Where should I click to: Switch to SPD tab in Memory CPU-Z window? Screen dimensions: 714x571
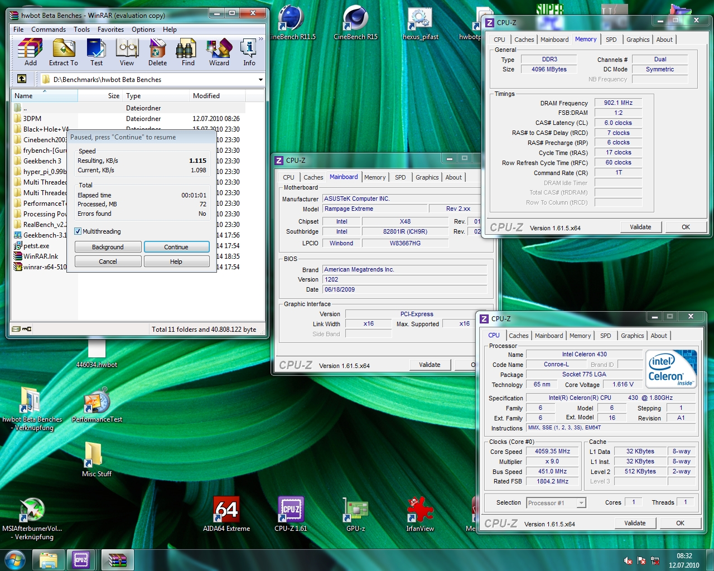click(x=611, y=40)
